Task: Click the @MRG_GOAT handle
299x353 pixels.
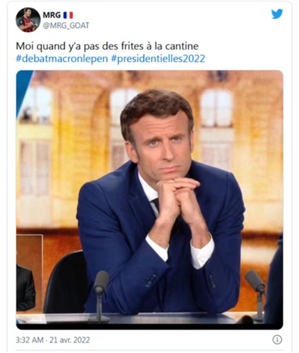Action: click(x=66, y=25)
